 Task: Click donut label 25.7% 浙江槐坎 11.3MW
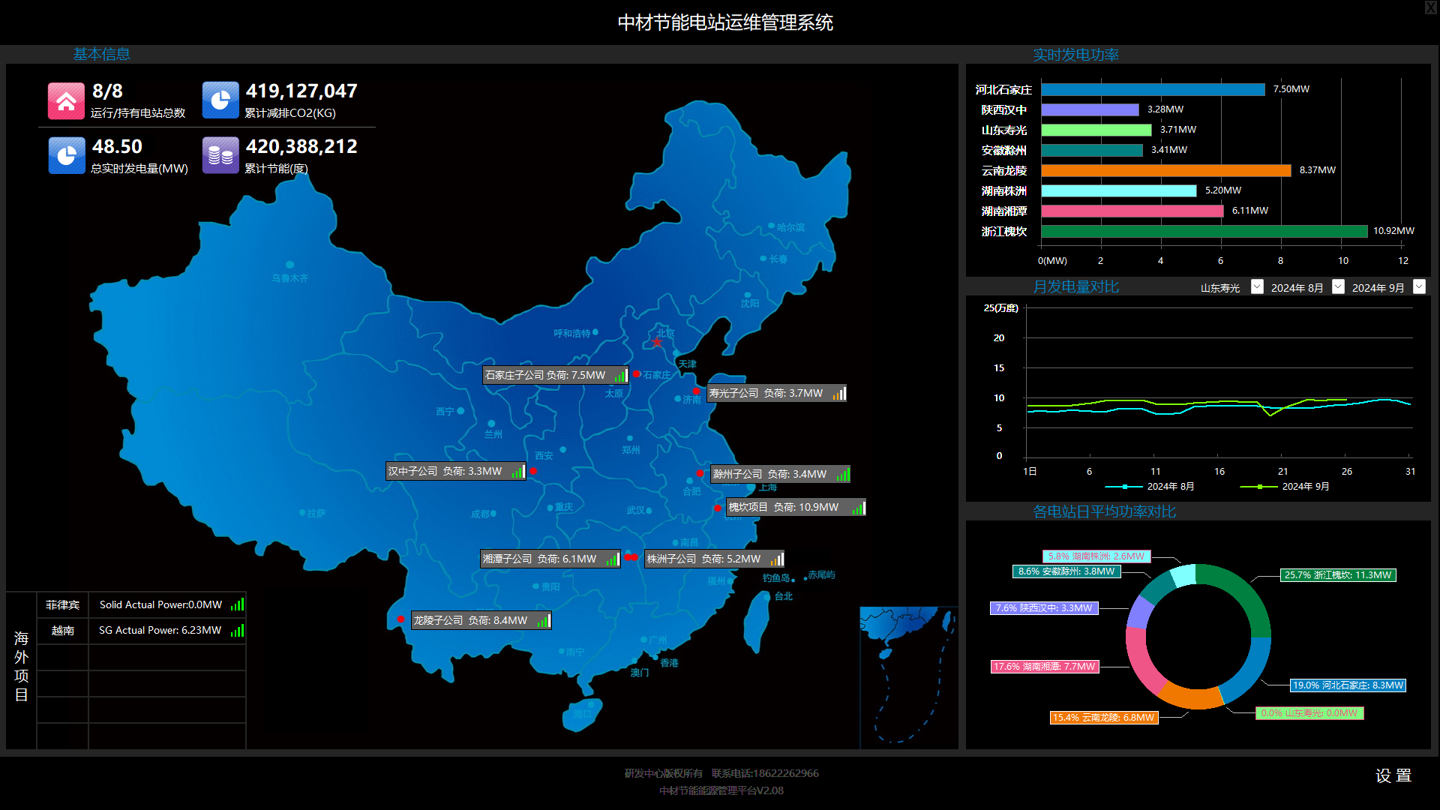(1338, 575)
